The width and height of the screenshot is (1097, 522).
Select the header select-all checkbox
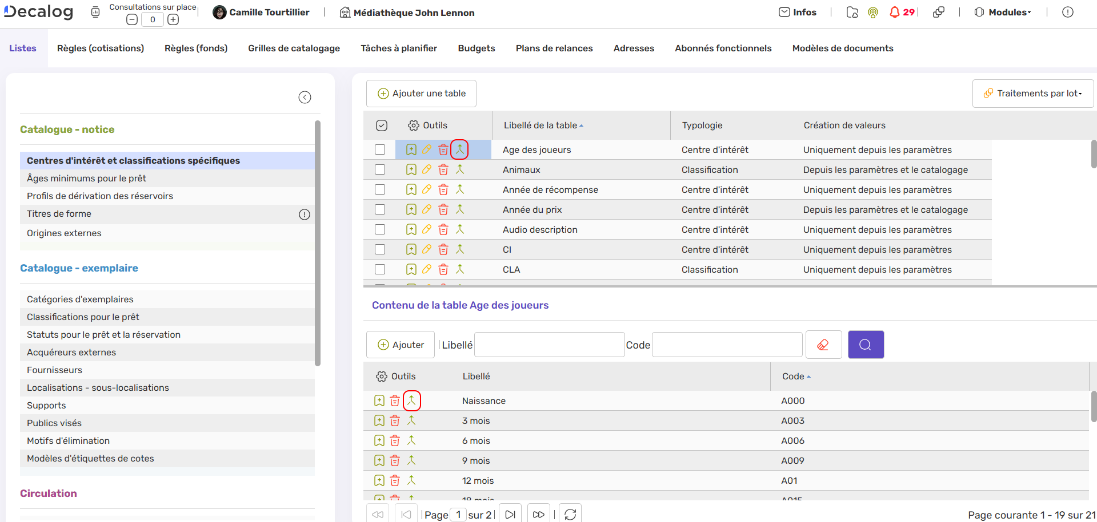pyautogui.click(x=382, y=125)
